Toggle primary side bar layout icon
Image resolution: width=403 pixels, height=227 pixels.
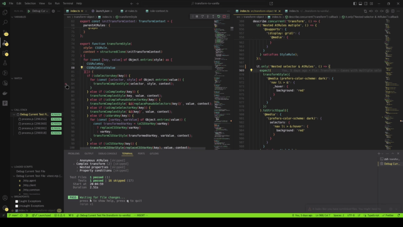tap(355, 4)
